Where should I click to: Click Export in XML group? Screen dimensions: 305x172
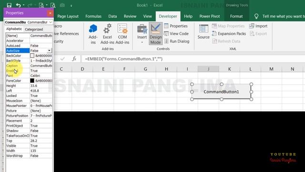click(x=258, y=33)
